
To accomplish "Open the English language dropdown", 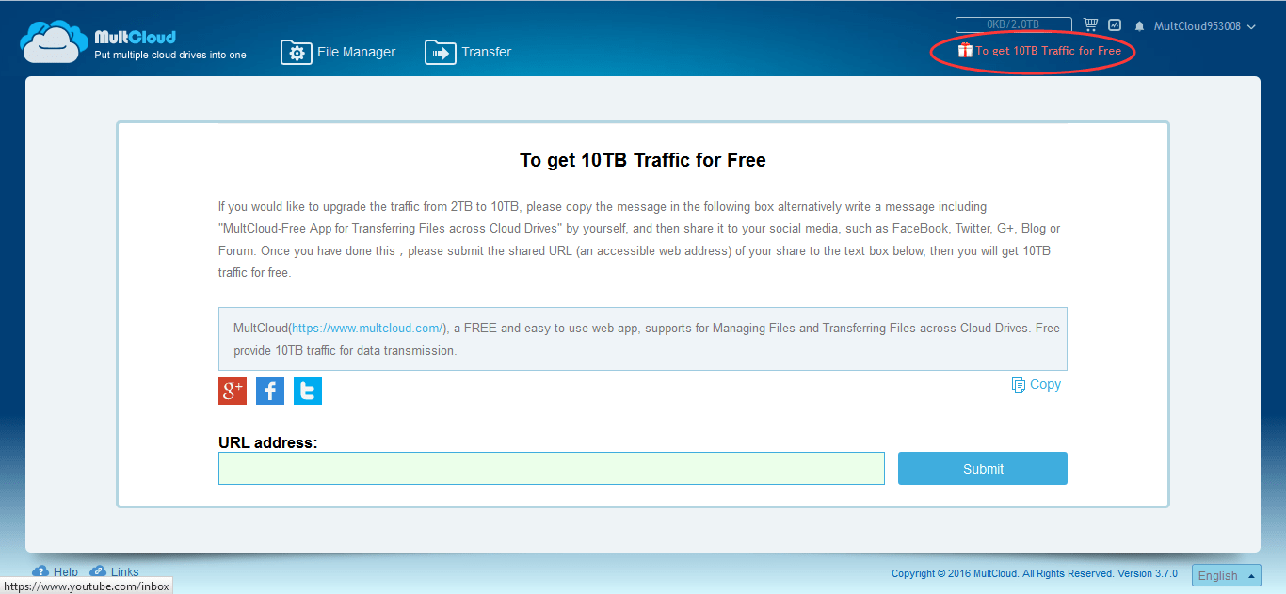I will [1226, 575].
